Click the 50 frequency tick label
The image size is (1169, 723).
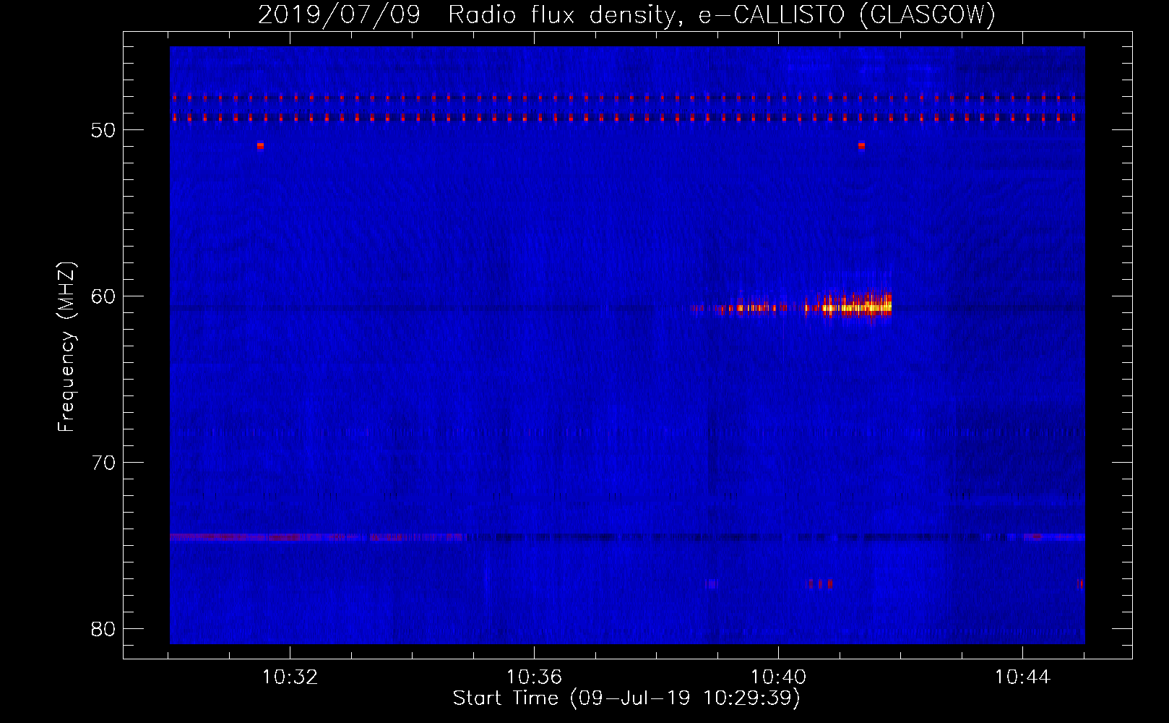(x=103, y=130)
